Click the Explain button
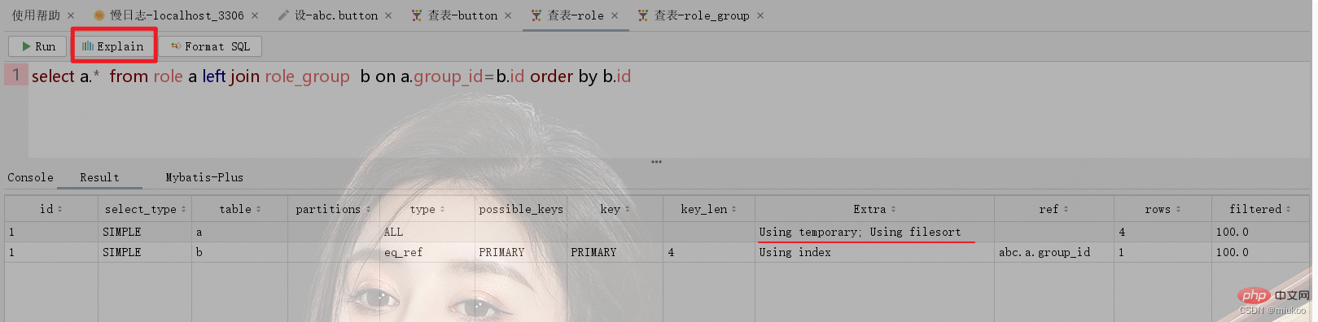Viewport: 1318px width, 322px height. (113, 46)
